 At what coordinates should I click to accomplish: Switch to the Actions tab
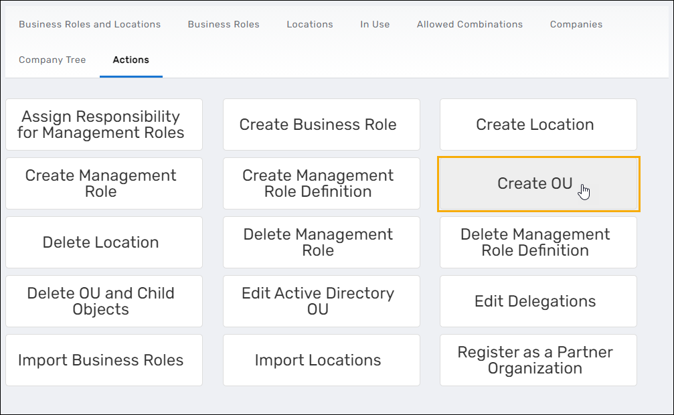131,60
